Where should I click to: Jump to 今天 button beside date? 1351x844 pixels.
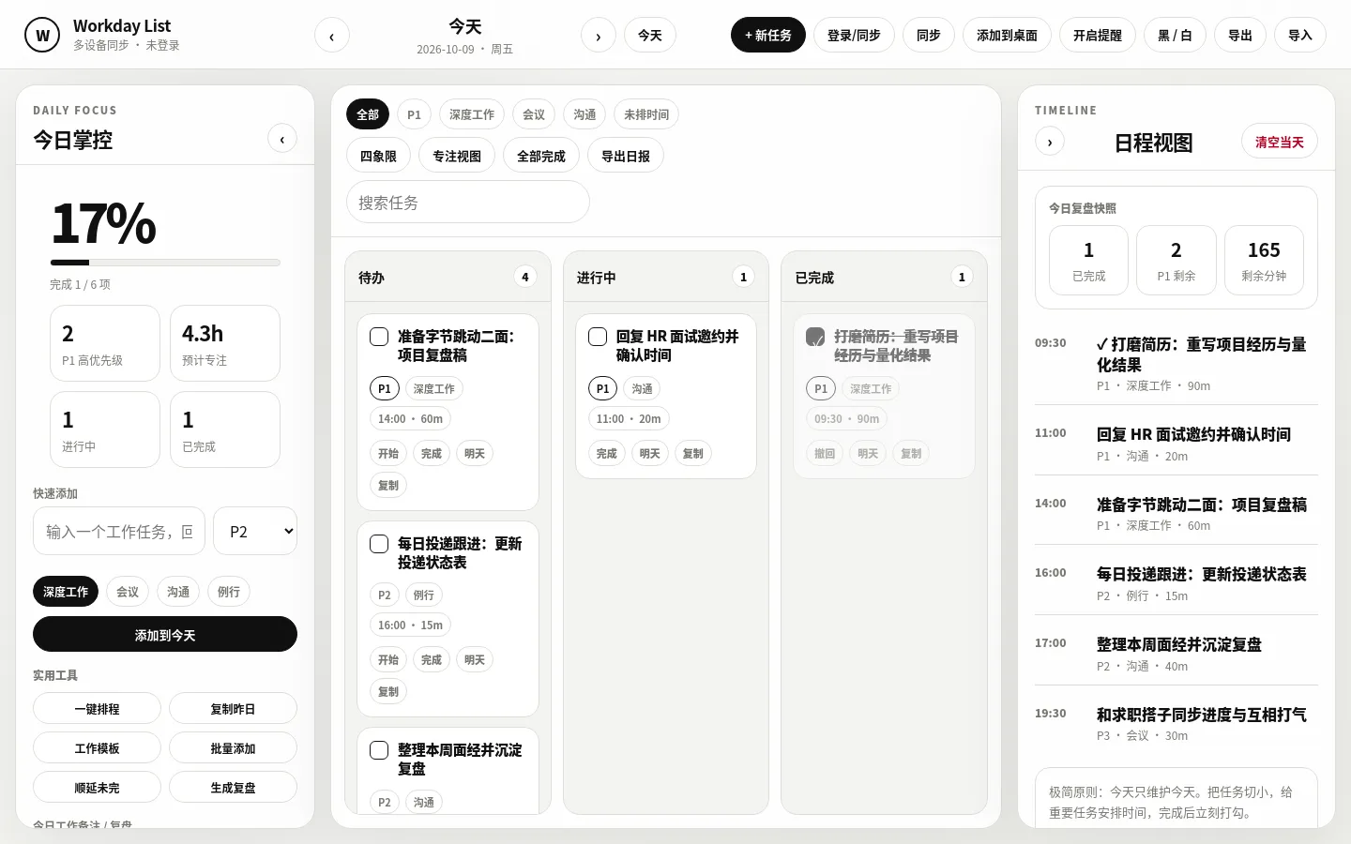coord(650,35)
